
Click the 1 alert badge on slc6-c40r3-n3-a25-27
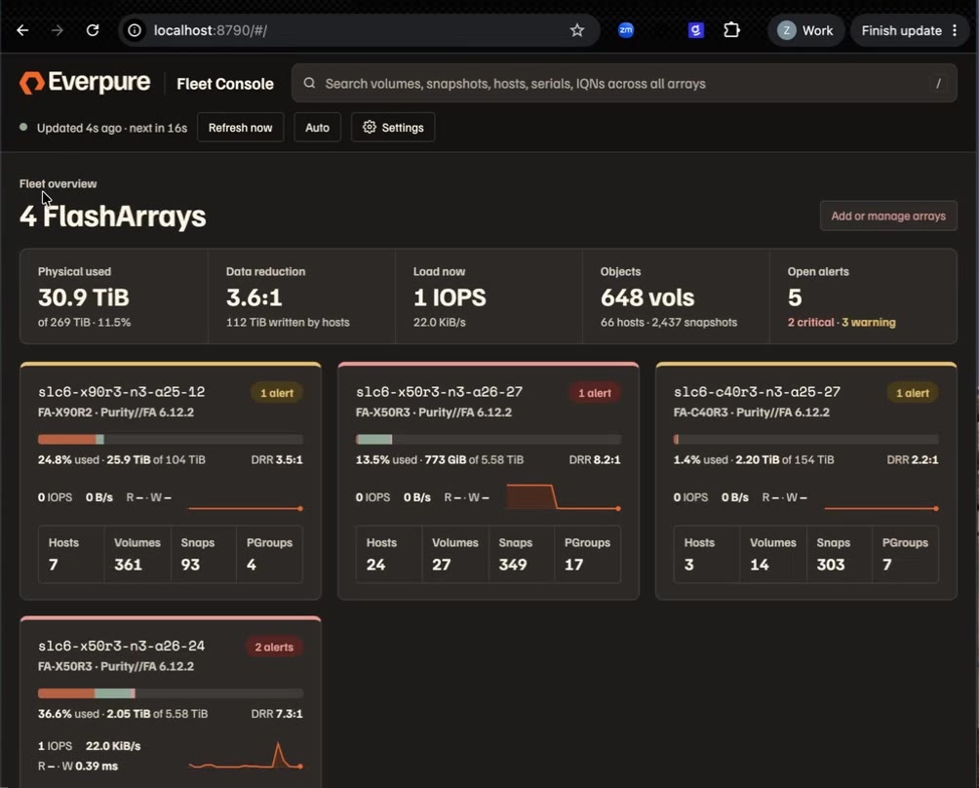pos(912,393)
